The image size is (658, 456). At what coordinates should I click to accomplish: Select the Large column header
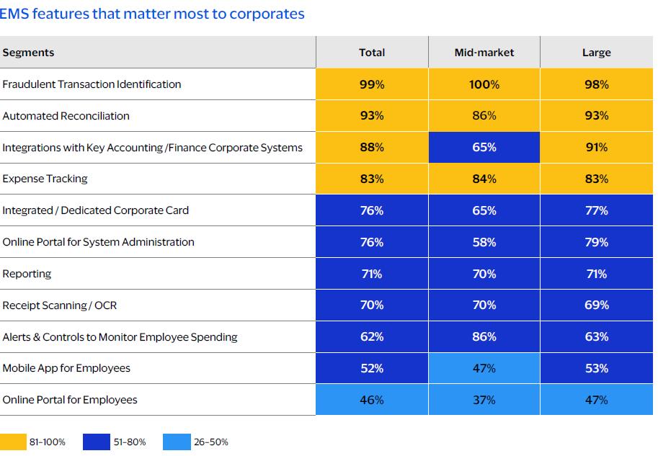[x=596, y=53]
